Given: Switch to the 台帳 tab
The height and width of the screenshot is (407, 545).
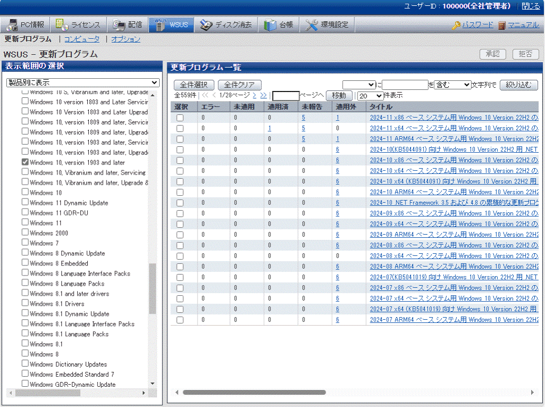Looking at the screenshot, I should tap(279, 24).
